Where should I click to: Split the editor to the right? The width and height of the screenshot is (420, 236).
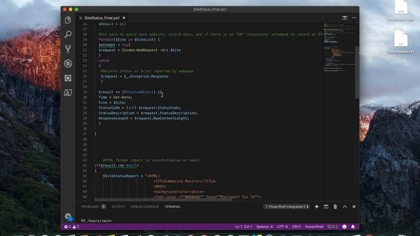pyautogui.click(x=345, y=18)
